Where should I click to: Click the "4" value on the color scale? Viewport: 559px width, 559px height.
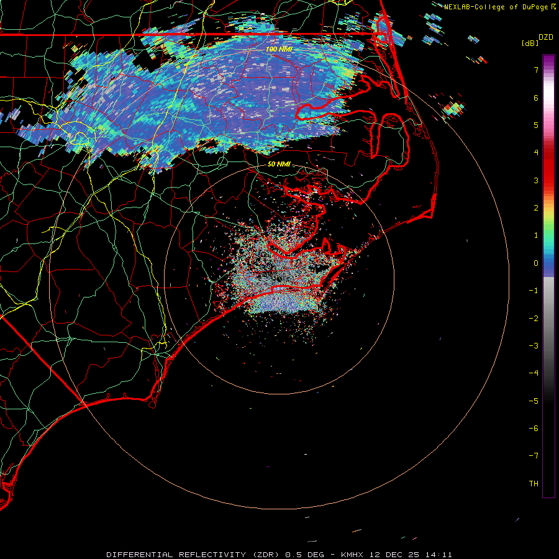(536, 153)
